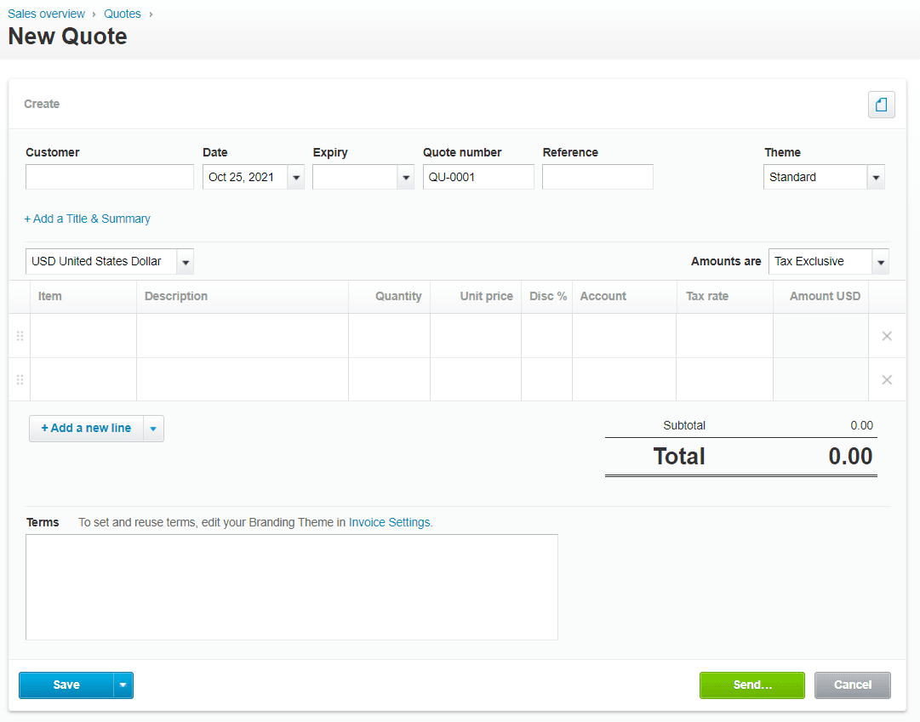Go to Sales overview breadcrumb
920x722 pixels.
[x=46, y=14]
